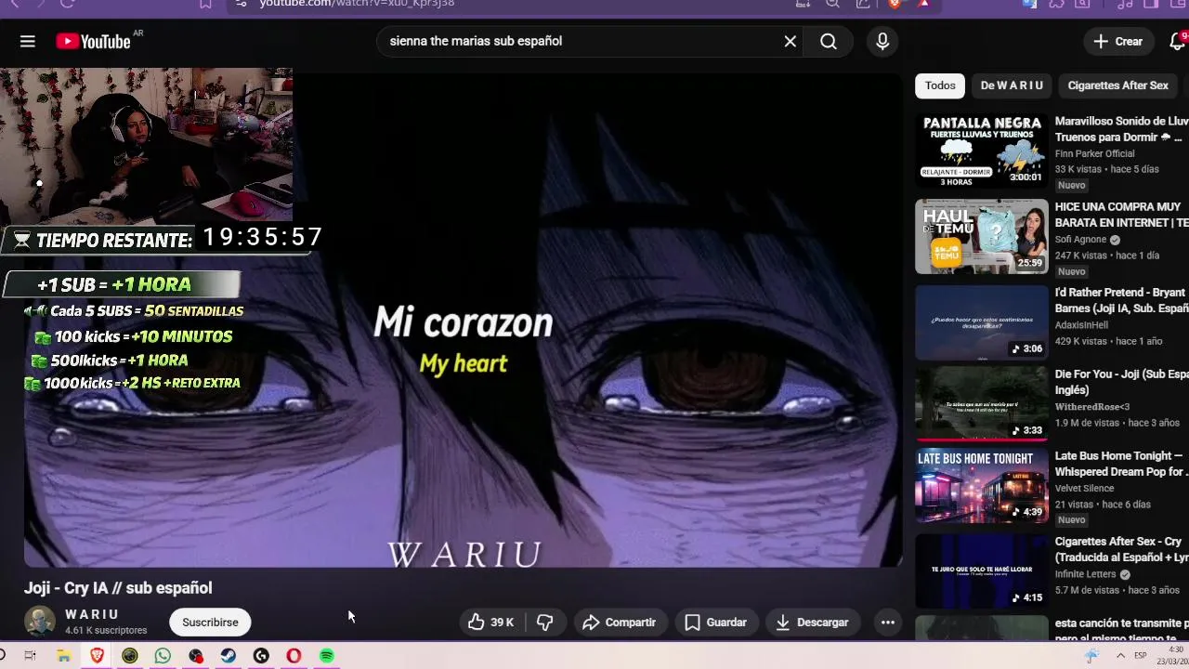Go to the YouTube home logo
This screenshot has width=1189, height=669.
(93, 41)
